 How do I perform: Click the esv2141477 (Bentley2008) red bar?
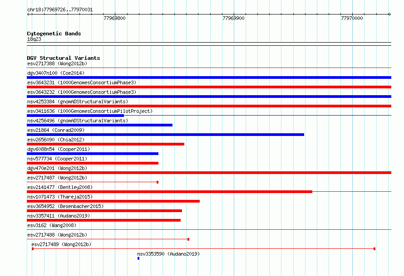click(169, 192)
